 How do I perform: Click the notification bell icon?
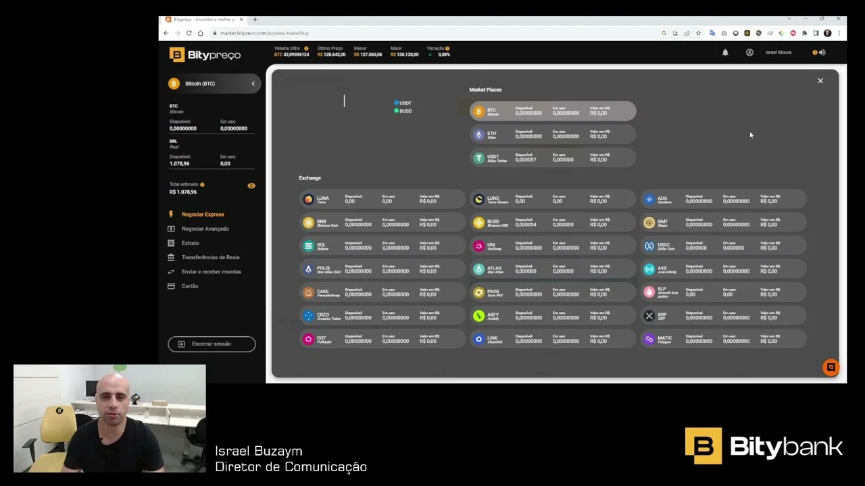(725, 53)
